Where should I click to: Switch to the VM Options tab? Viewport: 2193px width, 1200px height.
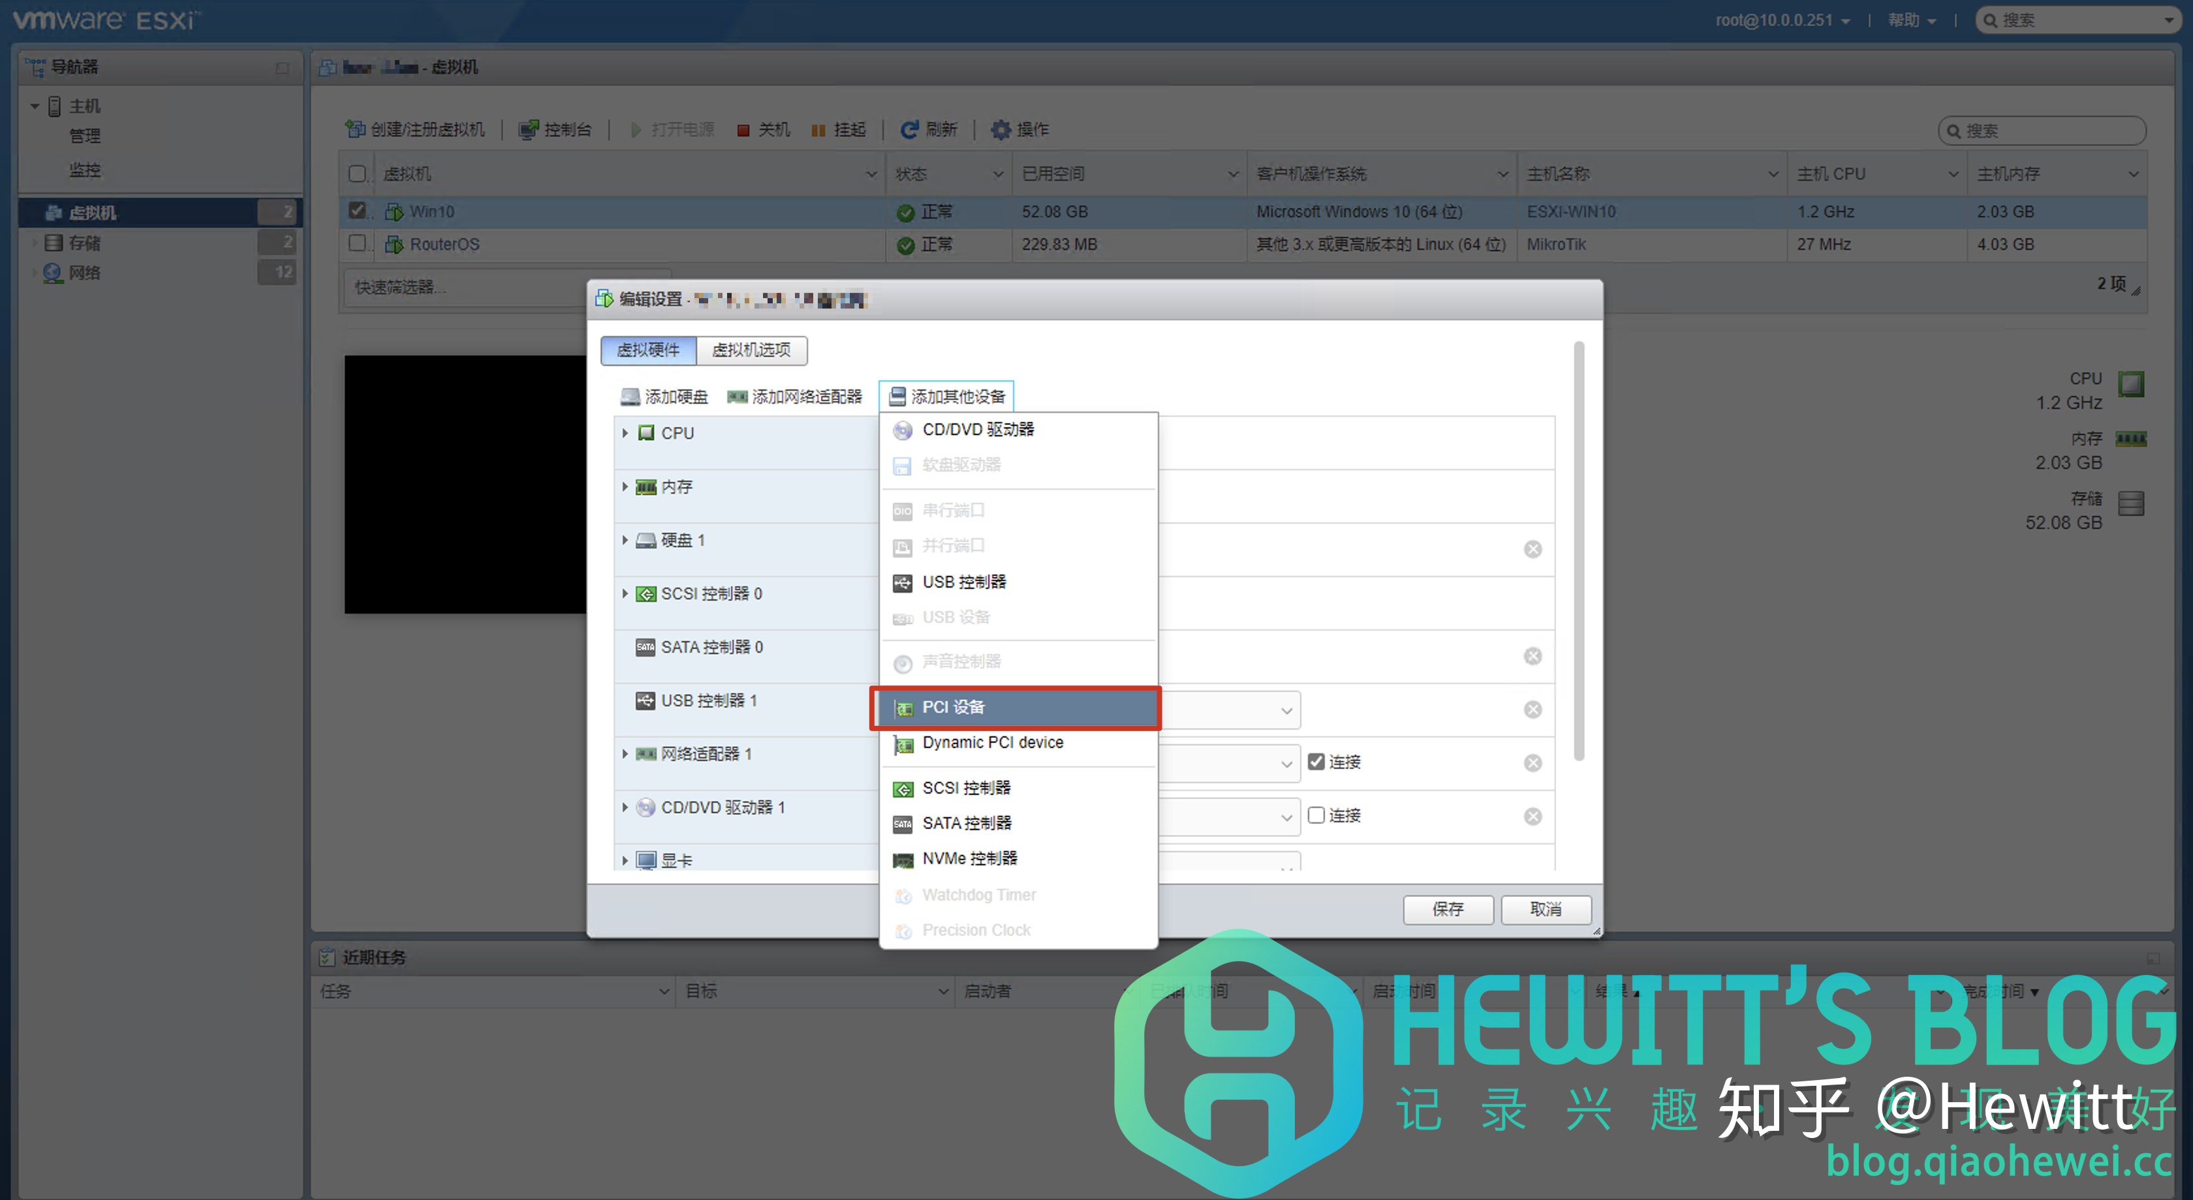pos(751,350)
